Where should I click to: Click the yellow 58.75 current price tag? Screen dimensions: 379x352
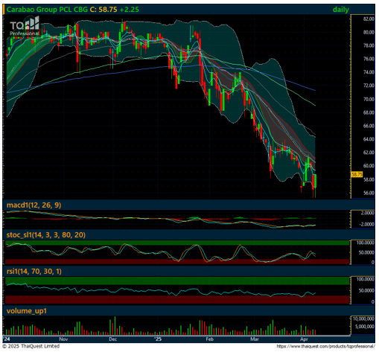click(357, 174)
